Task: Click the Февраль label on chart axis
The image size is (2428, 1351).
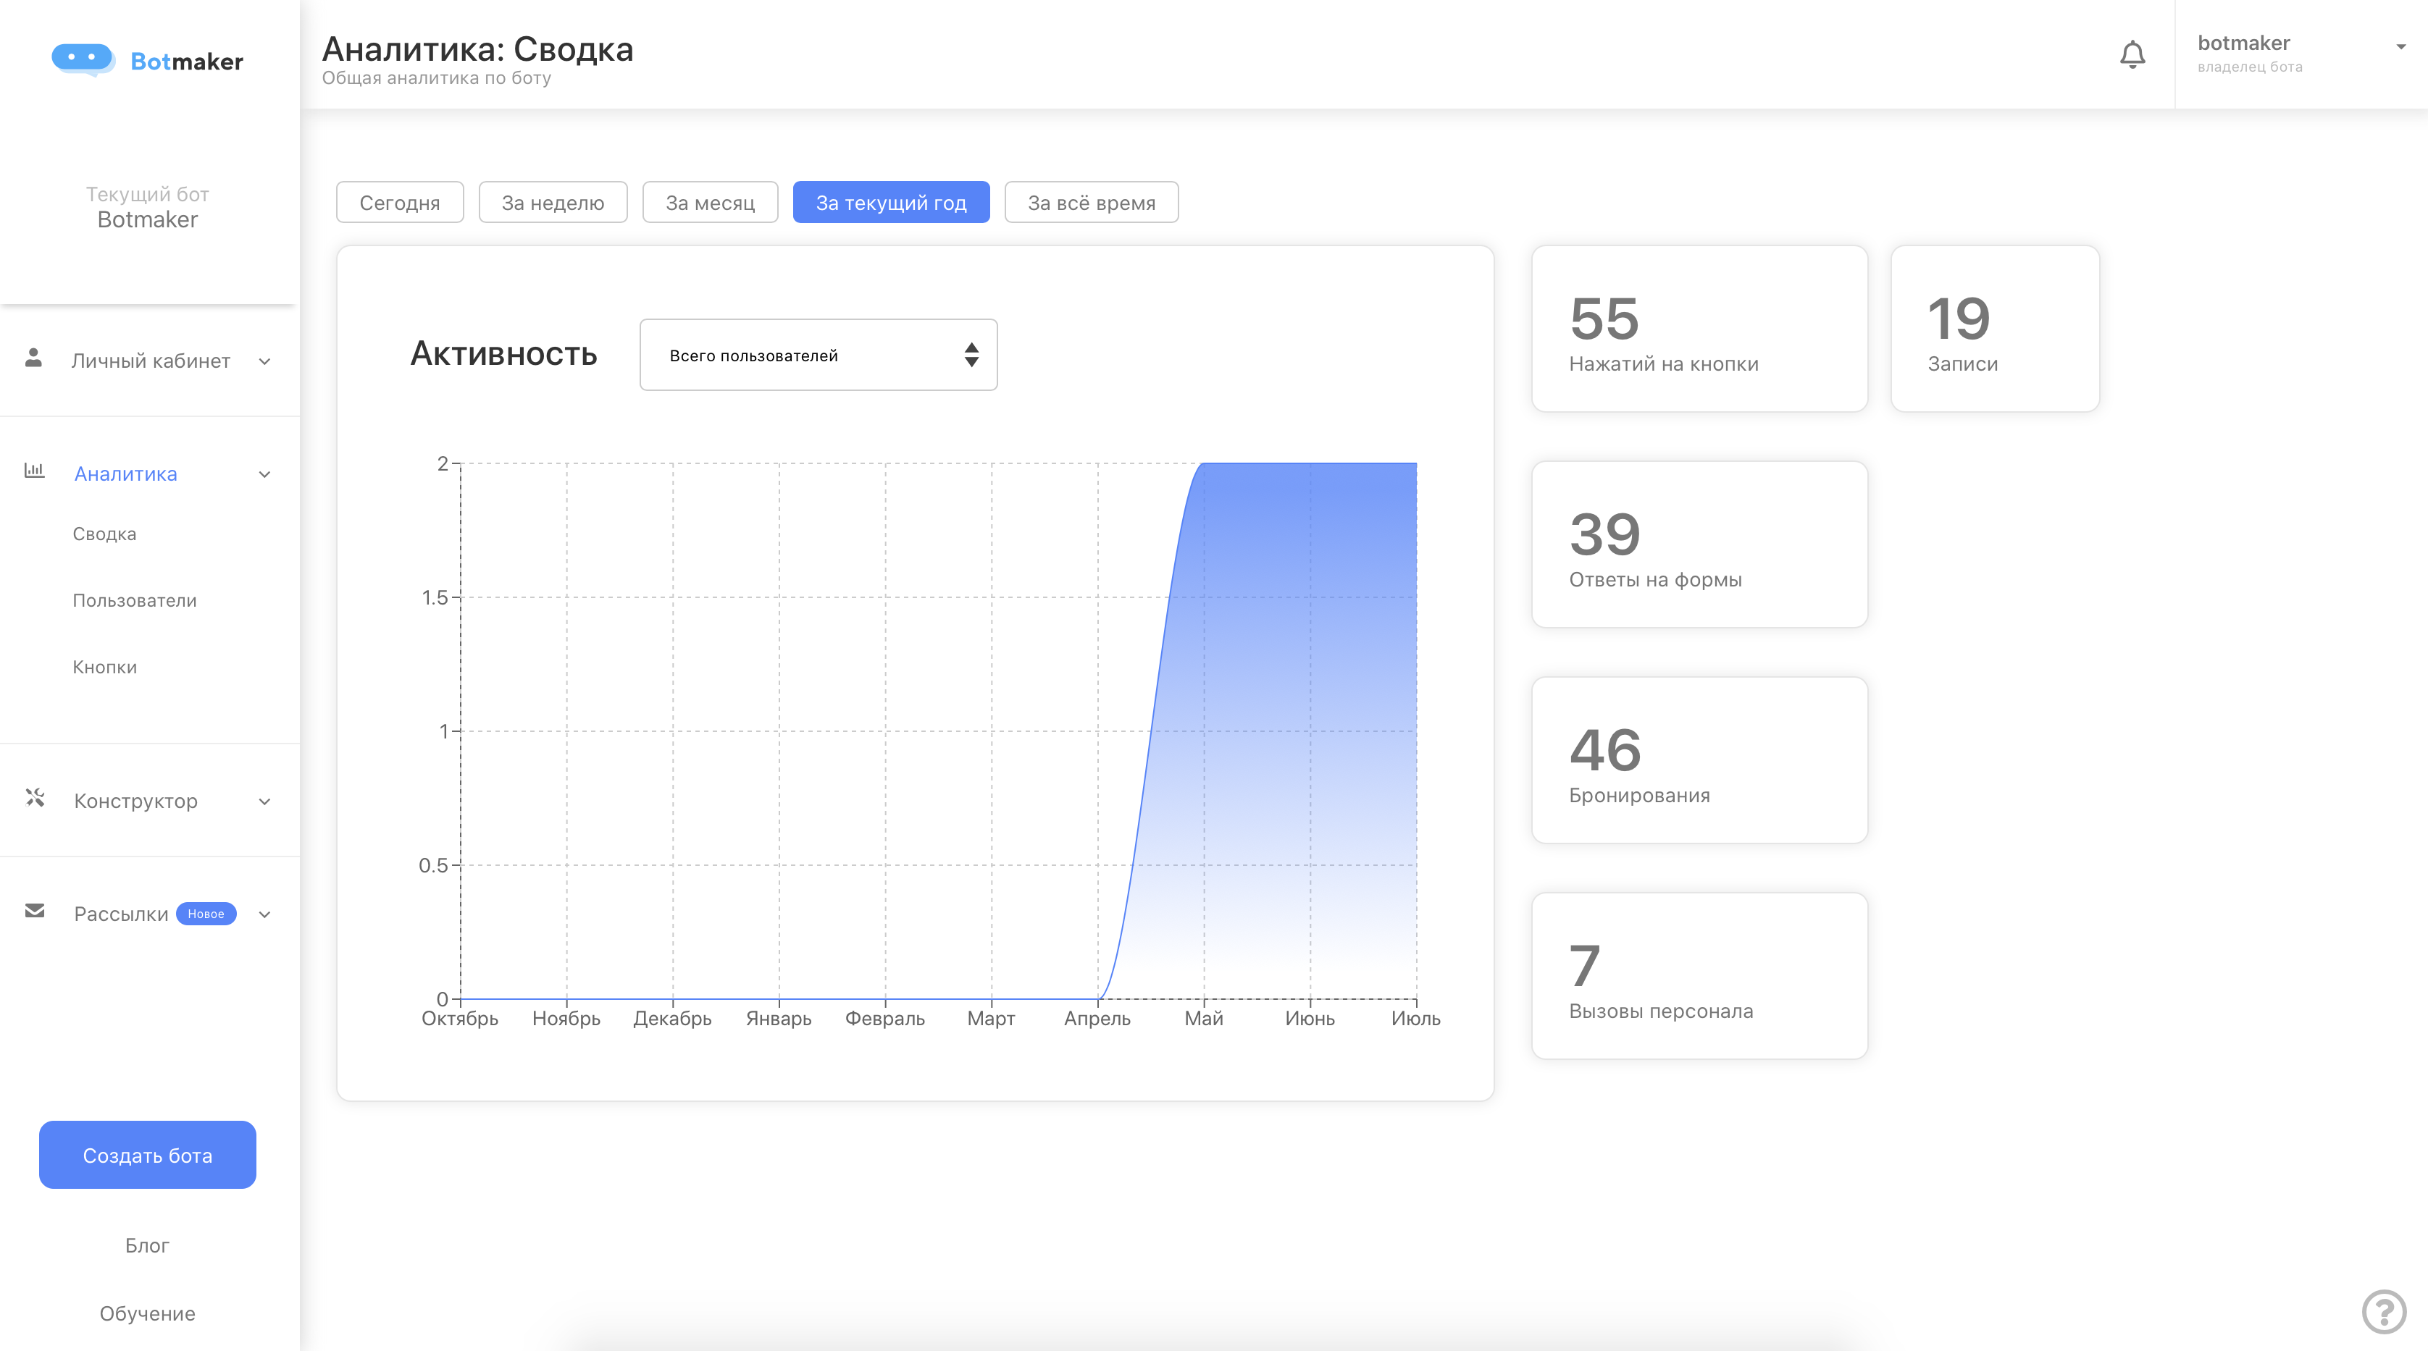Action: pyautogui.click(x=885, y=1019)
